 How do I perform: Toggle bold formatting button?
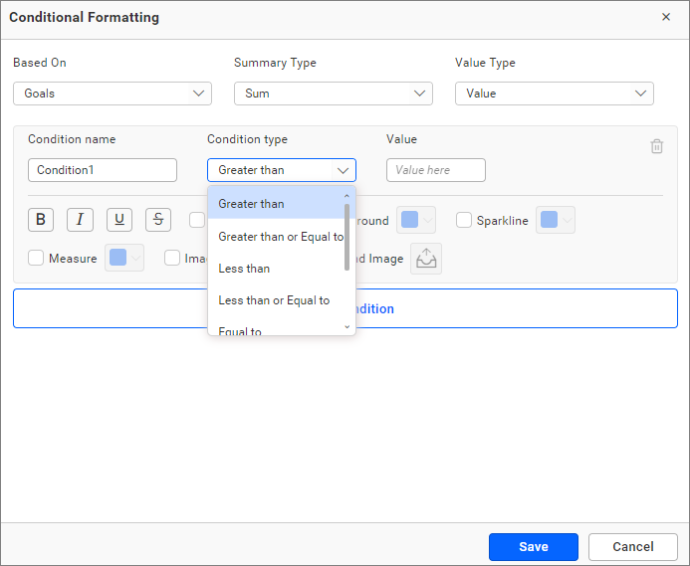point(41,220)
